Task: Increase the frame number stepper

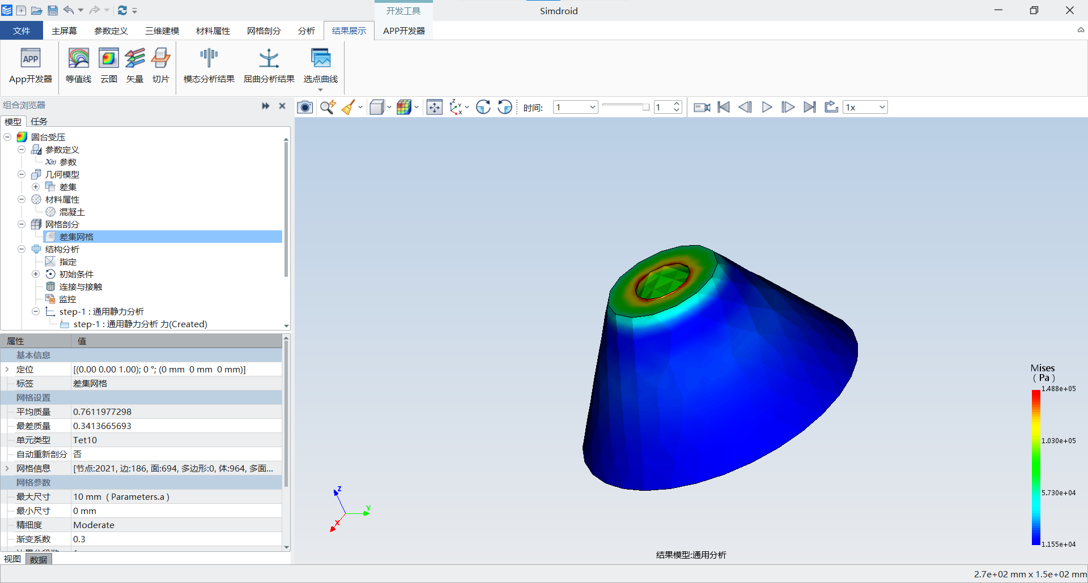Action: pos(677,104)
